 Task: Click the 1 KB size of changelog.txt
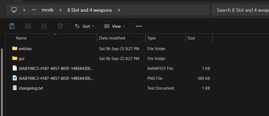[x=206, y=88]
